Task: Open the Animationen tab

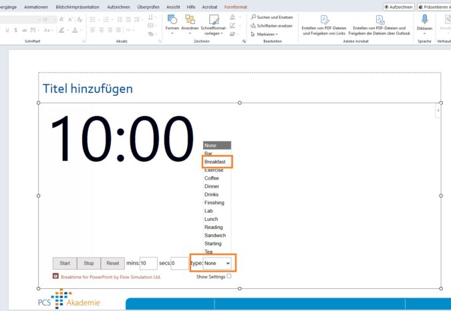Action: coord(36,7)
